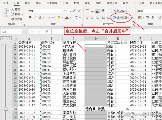Decrease font size with smaller A
This screenshot has height=120, width=162.
[x=79, y=11]
